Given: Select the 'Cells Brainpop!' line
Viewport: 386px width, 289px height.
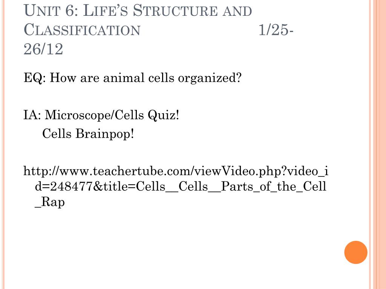Looking at the screenshot, I should coord(88,134).
